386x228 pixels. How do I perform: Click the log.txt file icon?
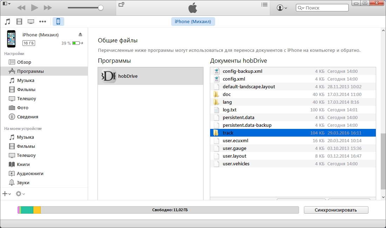(217, 110)
